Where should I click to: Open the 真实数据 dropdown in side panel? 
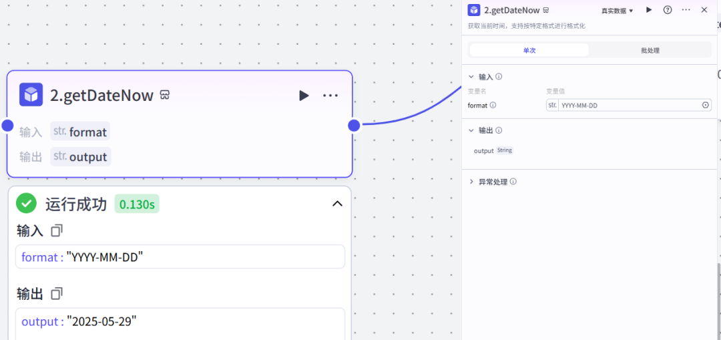617,11
